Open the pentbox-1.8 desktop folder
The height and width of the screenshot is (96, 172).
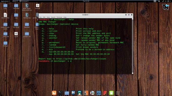(27, 35)
